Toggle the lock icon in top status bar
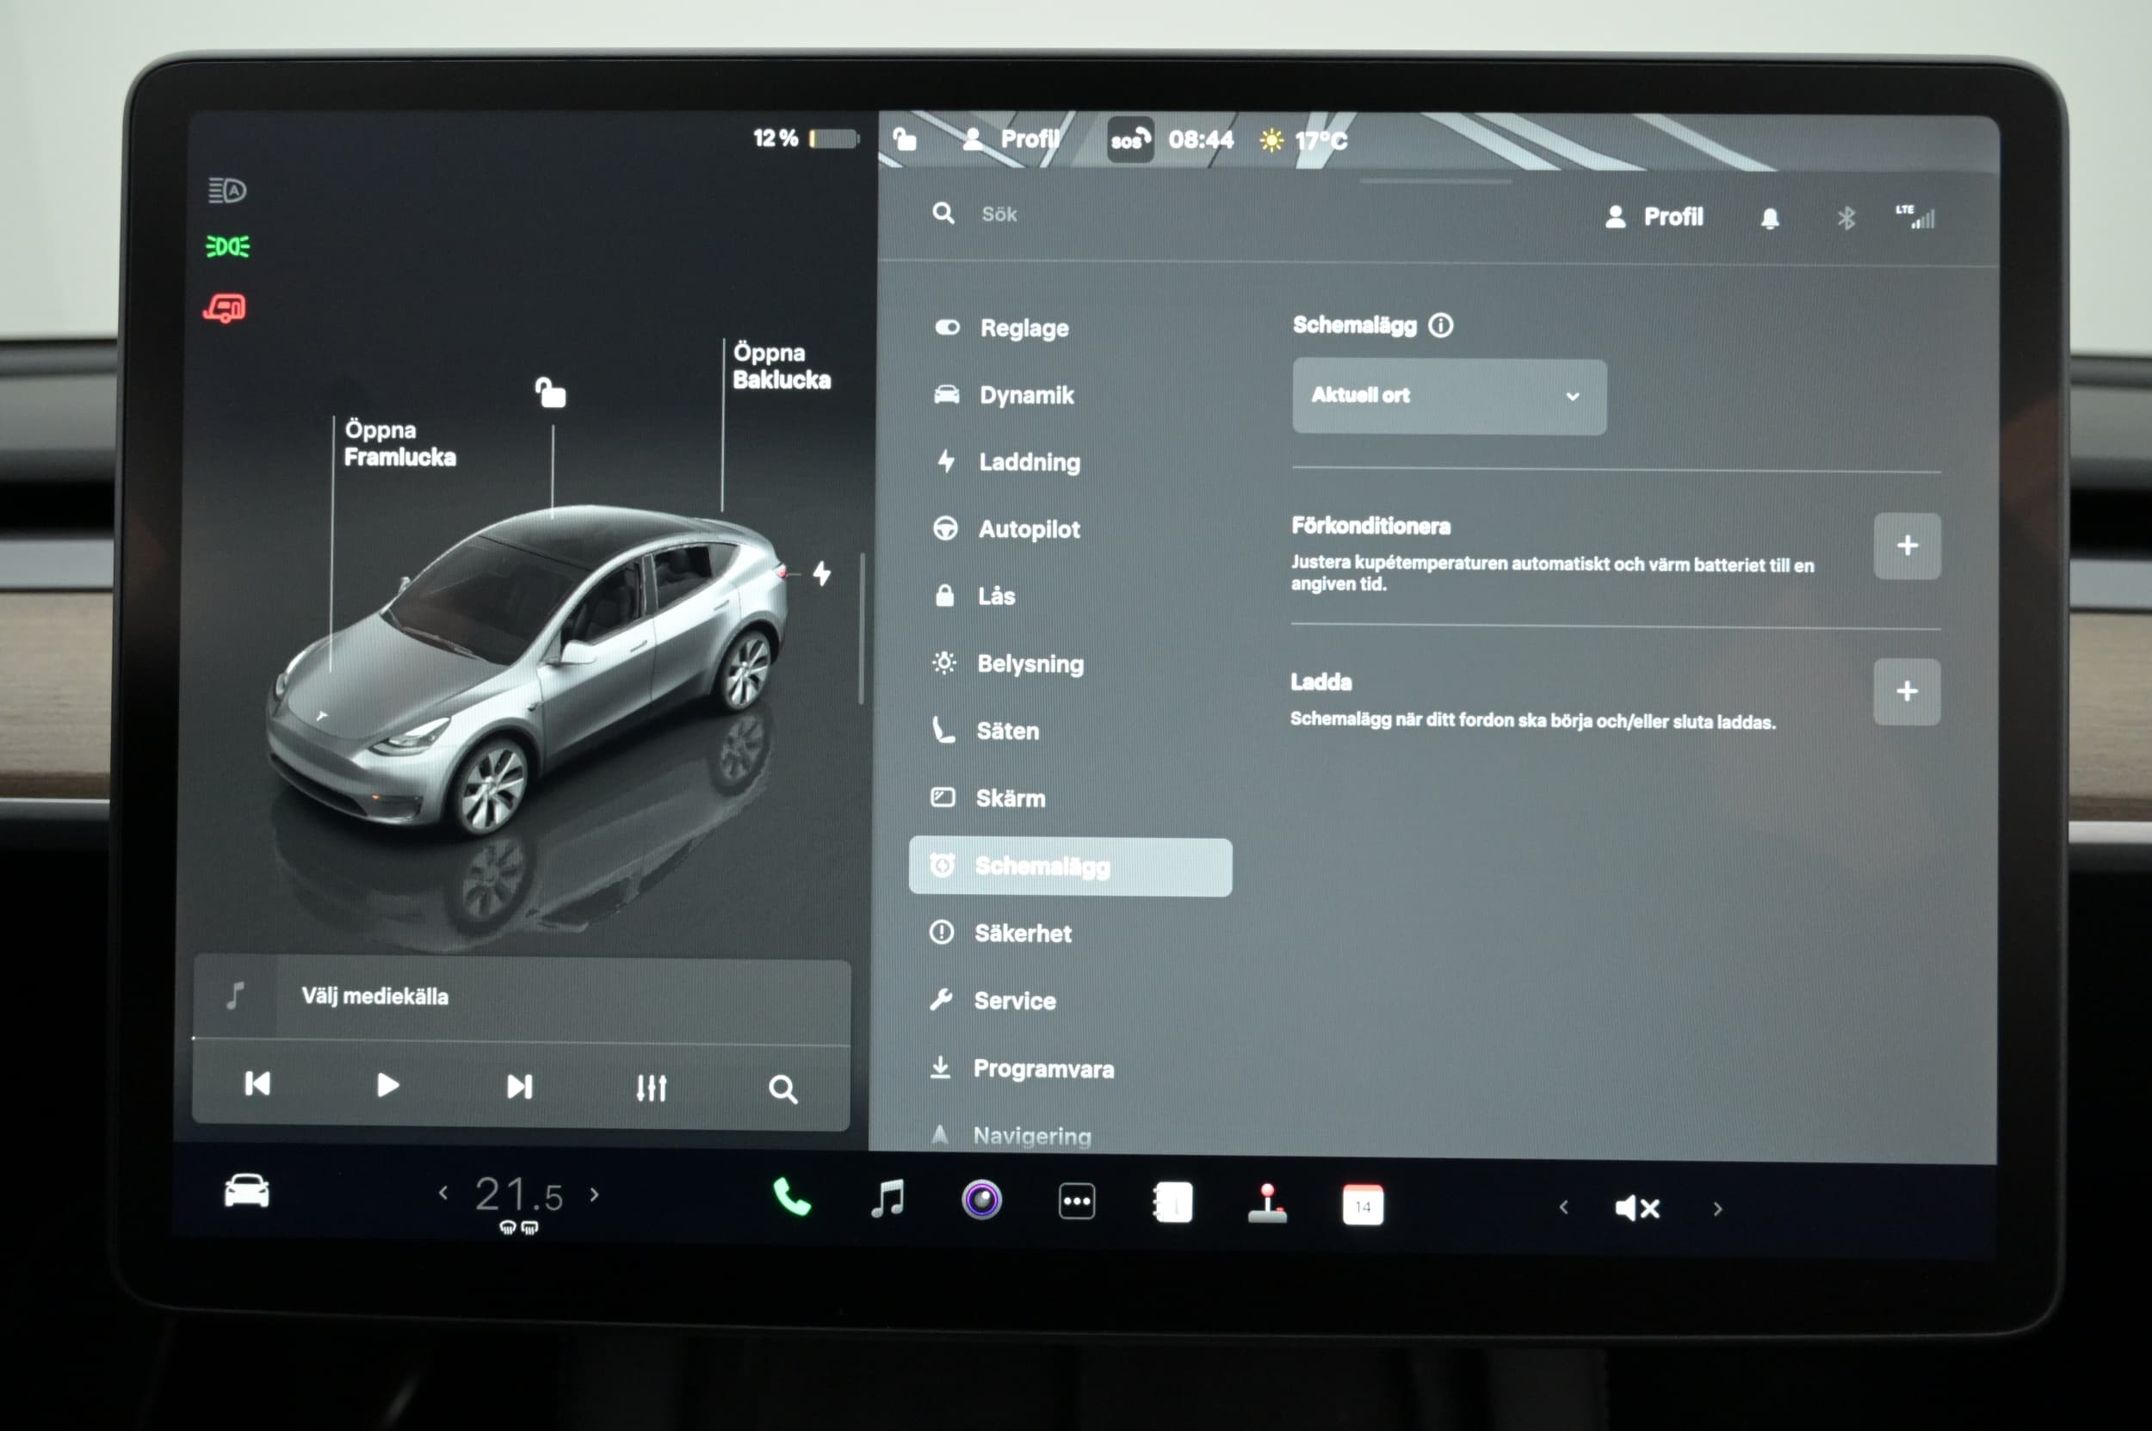 pos(904,139)
